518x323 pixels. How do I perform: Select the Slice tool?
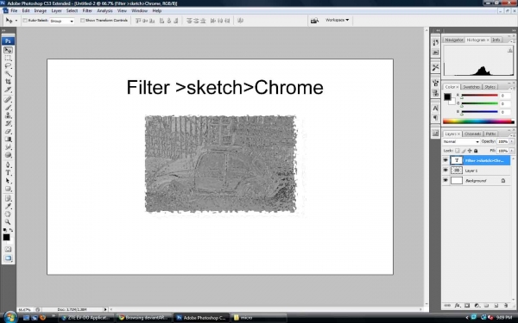point(8,90)
